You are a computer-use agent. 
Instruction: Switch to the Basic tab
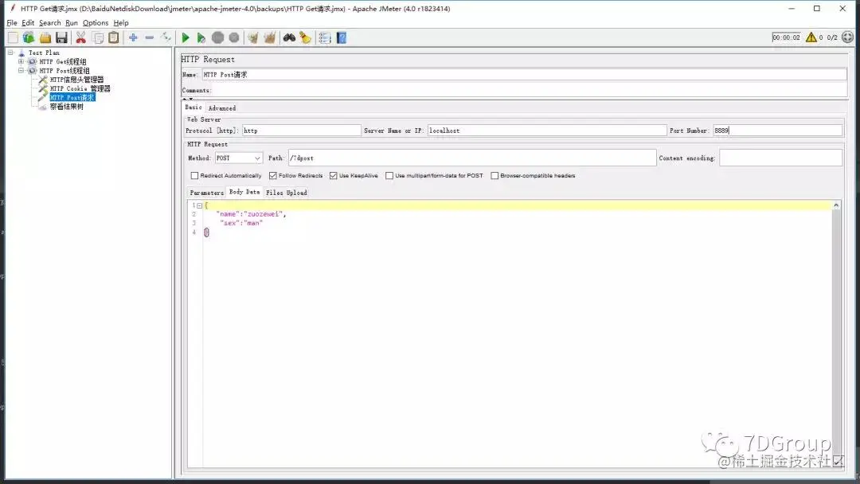coord(193,107)
